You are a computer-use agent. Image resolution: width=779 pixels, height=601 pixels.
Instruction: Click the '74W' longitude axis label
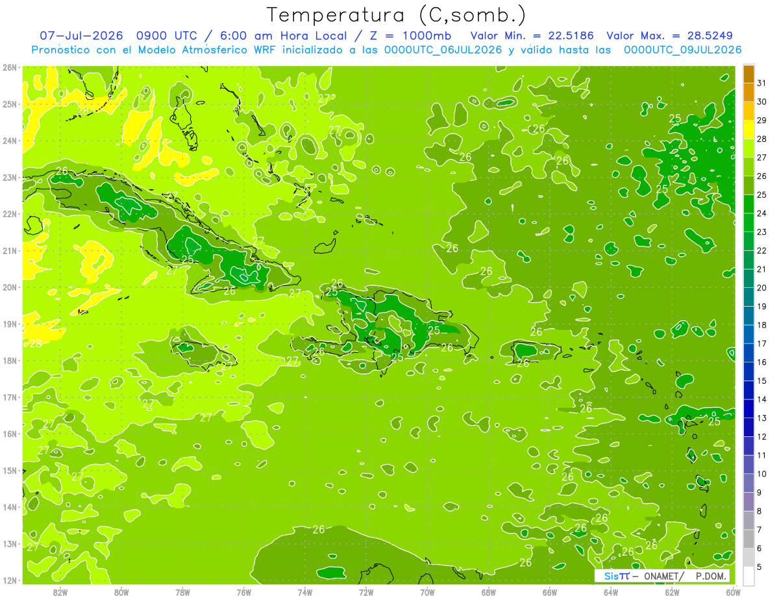(x=305, y=592)
